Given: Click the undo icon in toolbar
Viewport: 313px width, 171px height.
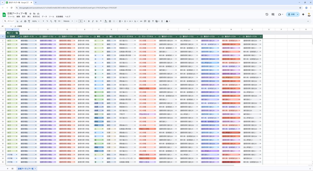Looking at the screenshot, I should point(17,21).
